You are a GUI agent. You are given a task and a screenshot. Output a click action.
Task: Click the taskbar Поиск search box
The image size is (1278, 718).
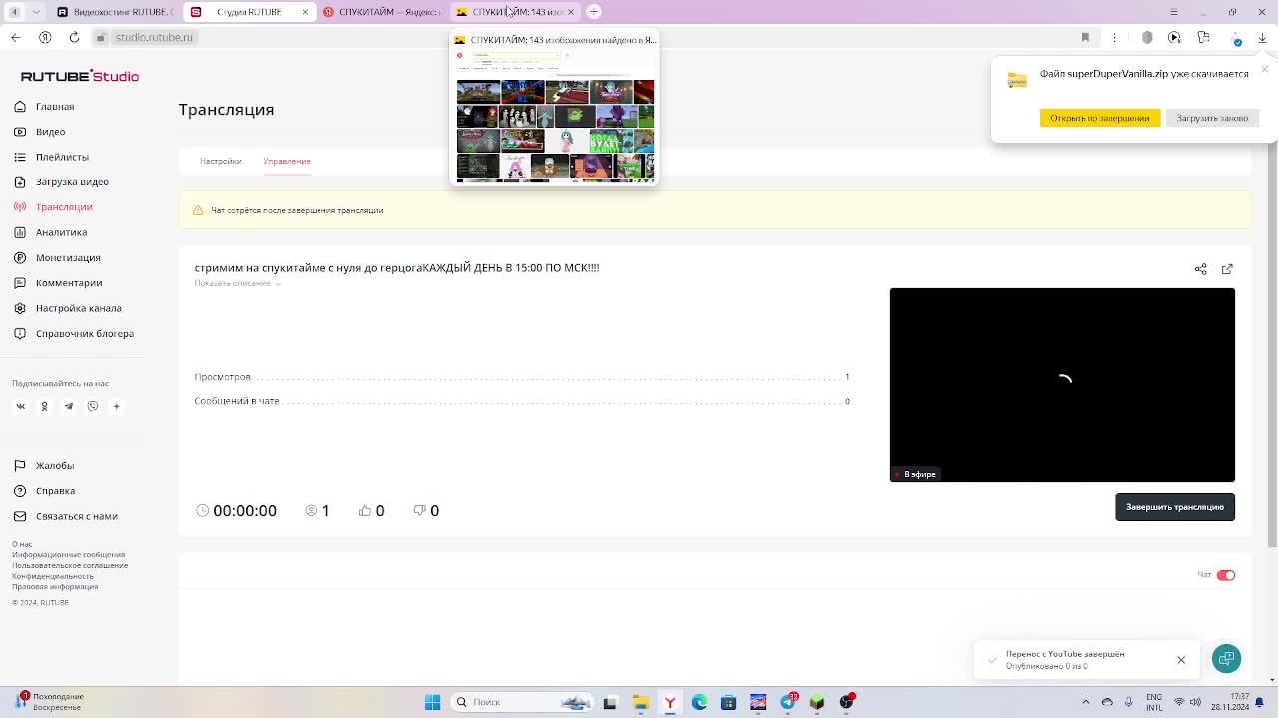521,702
